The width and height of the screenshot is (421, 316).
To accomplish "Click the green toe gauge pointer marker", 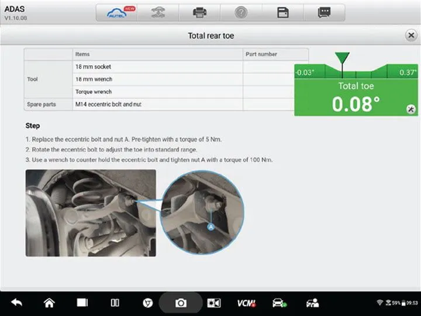I will 342,59.
